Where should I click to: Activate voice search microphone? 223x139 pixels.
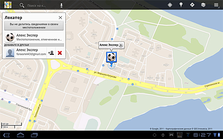pos(61,6)
